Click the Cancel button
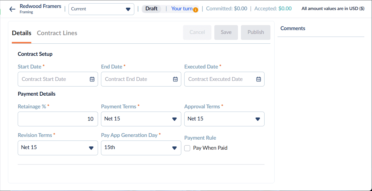 click(197, 32)
